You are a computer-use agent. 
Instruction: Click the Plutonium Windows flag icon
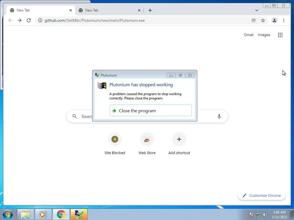pyautogui.click(x=102, y=85)
